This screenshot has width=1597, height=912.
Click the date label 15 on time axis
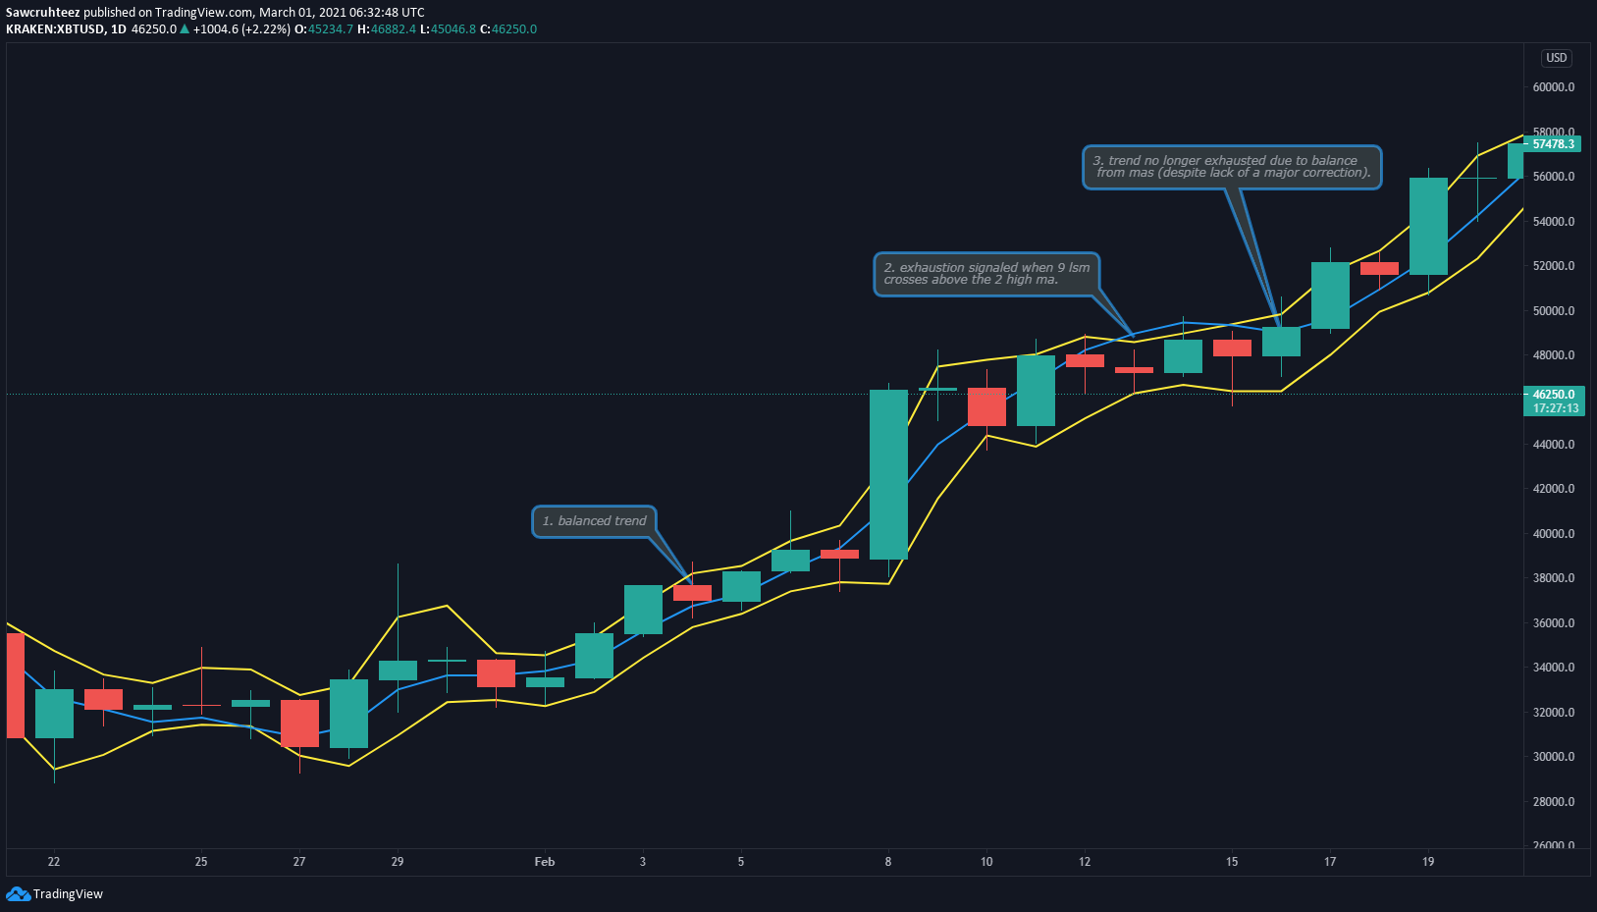[1232, 862]
